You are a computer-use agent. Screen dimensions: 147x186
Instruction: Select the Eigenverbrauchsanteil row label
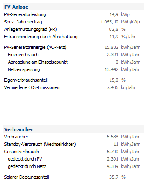tap(26, 80)
